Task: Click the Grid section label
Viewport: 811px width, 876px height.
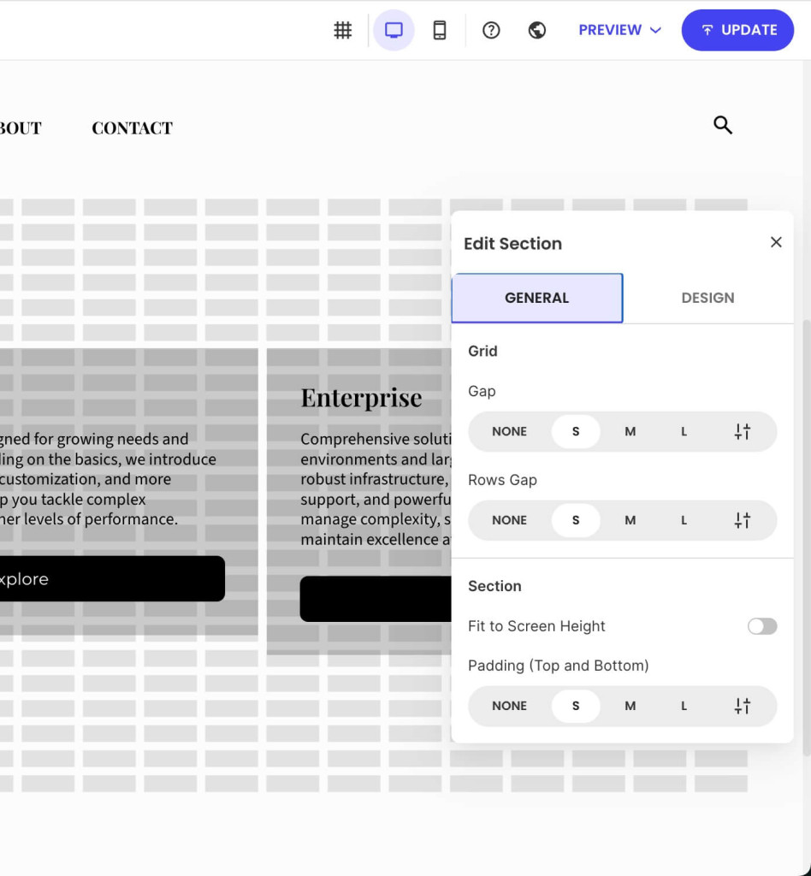Action: click(482, 351)
